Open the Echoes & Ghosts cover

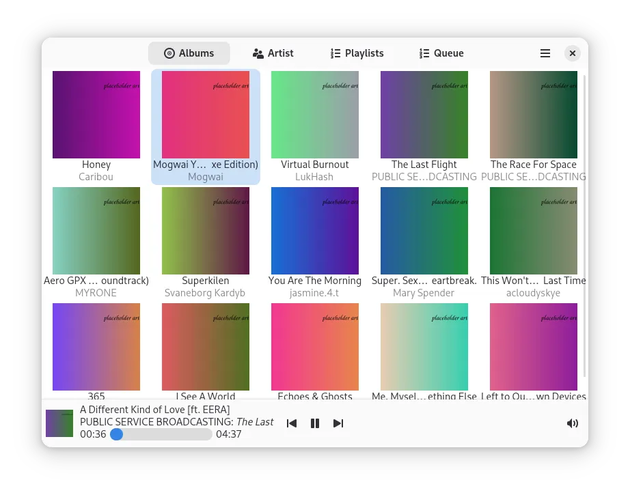coord(315,347)
